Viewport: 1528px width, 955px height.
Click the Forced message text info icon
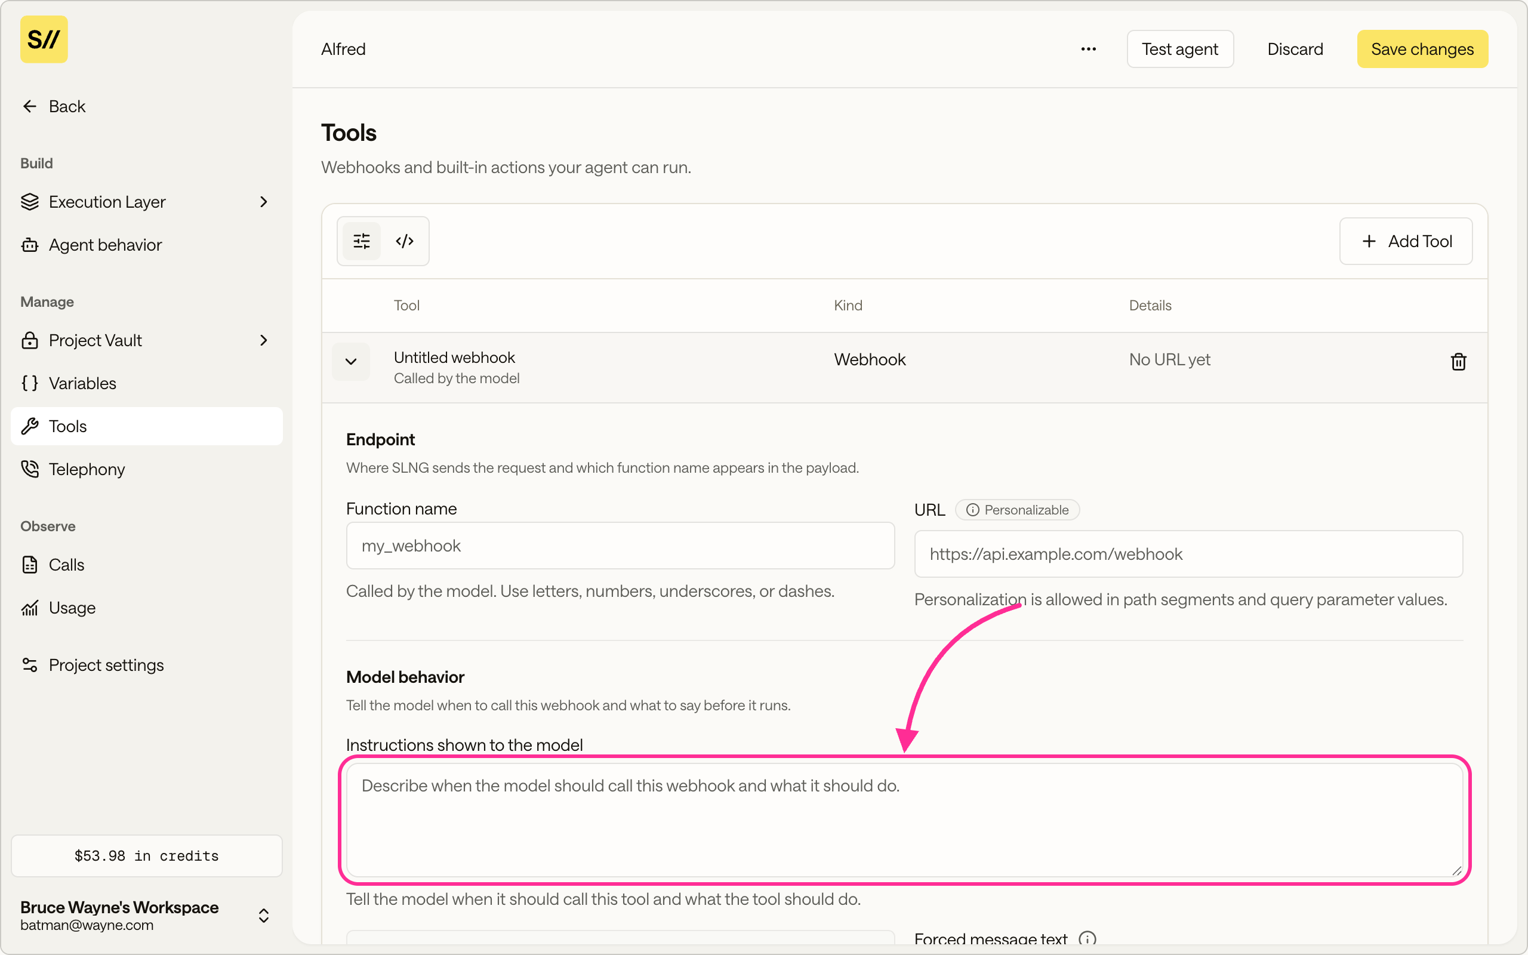(1088, 938)
